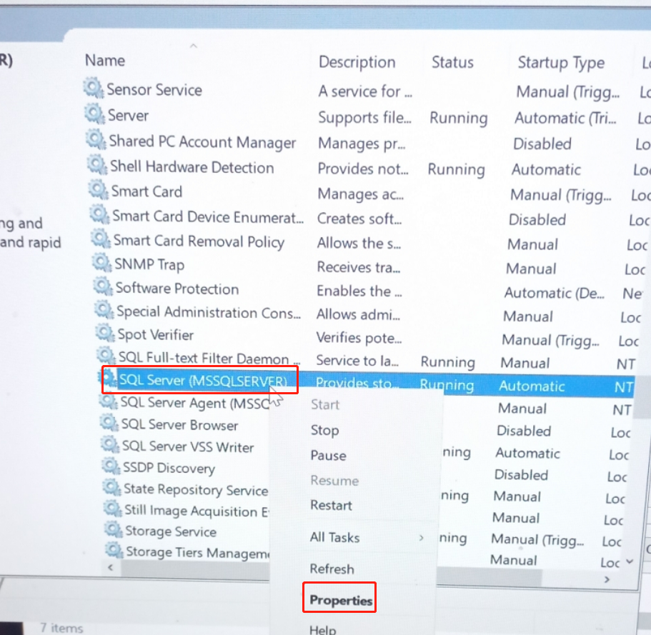This screenshot has width=651, height=635.
Task: Select the Software Protection service
Action: (177, 289)
